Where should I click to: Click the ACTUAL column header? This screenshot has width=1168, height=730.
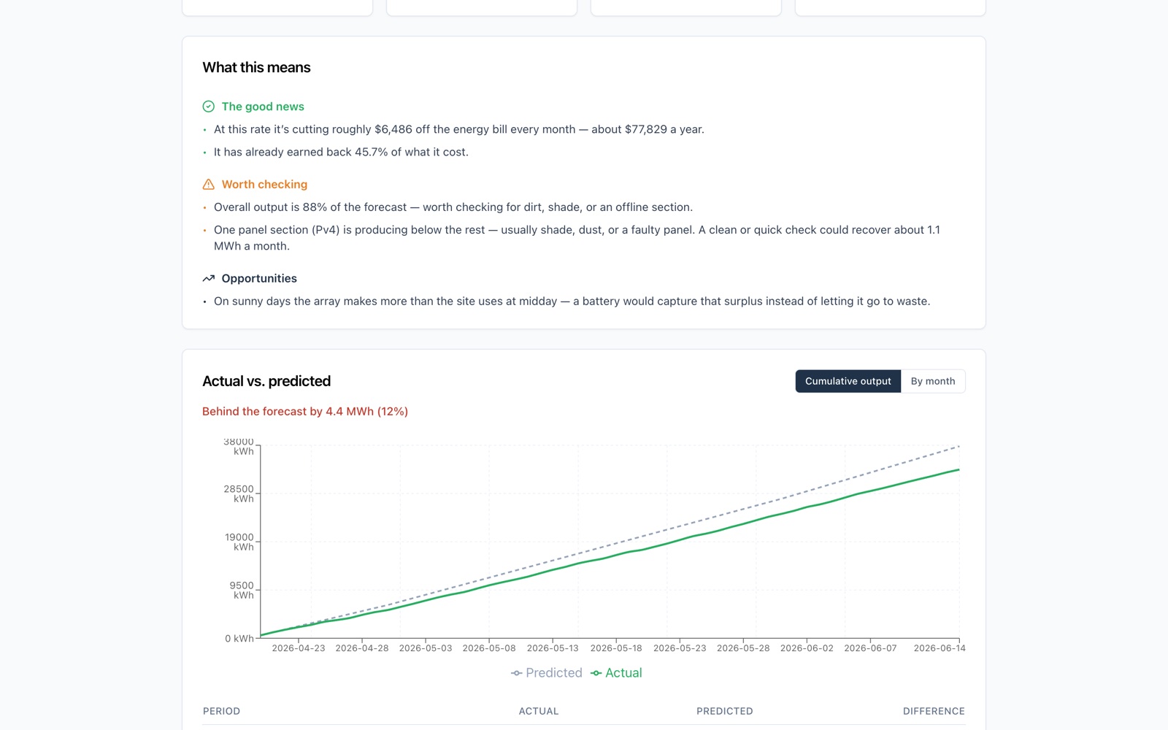pyautogui.click(x=539, y=711)
